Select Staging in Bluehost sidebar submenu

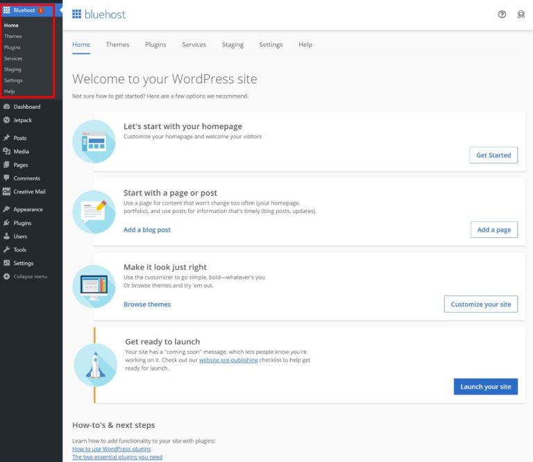[12, 69]
